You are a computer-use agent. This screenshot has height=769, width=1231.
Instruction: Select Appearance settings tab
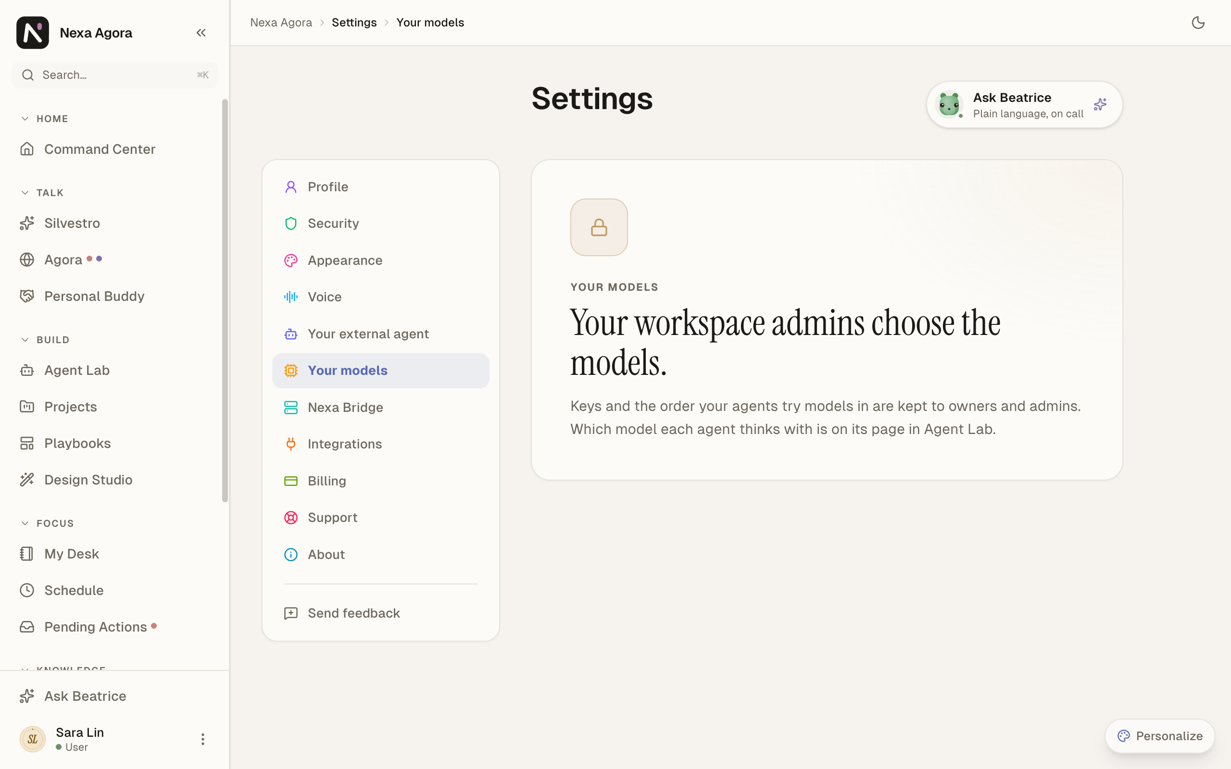(380, 260)
